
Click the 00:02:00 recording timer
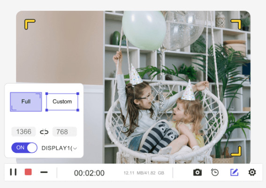89,173
